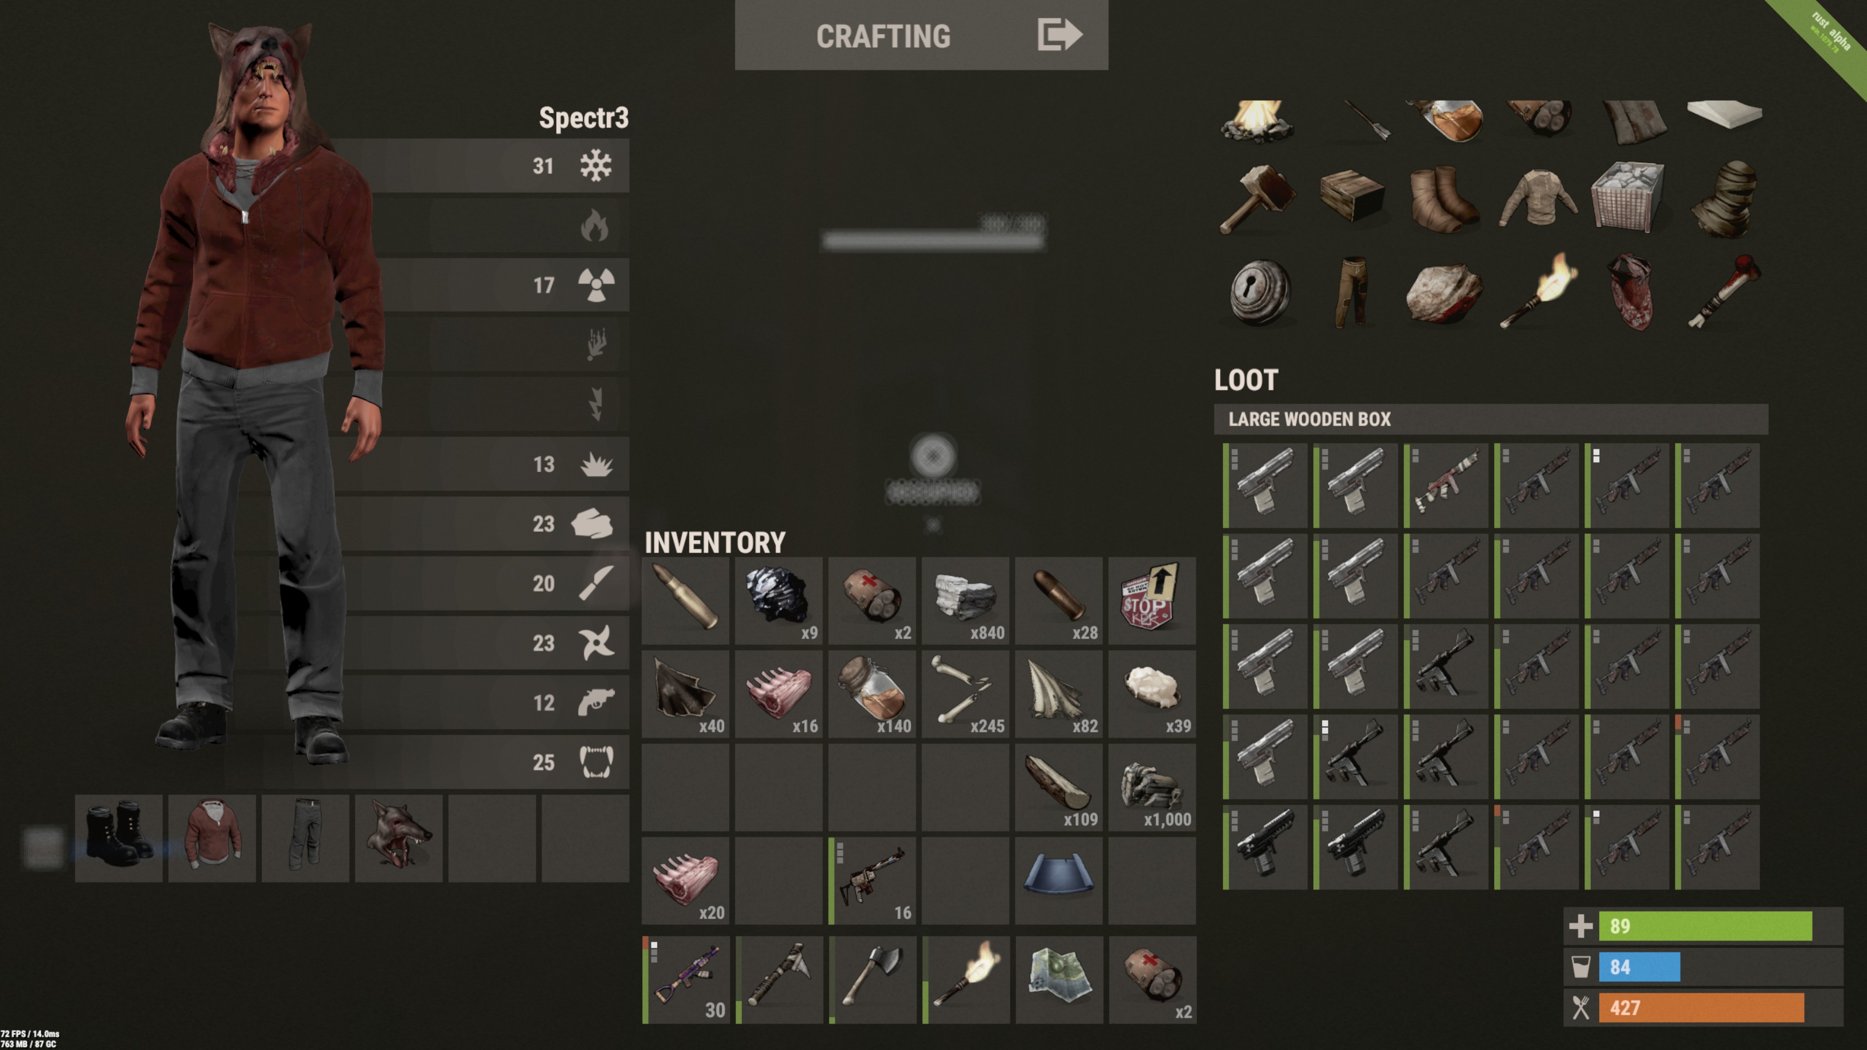Click the red hoodie clothing slot
1867x1050 pixels.
[x=212, y=839]
